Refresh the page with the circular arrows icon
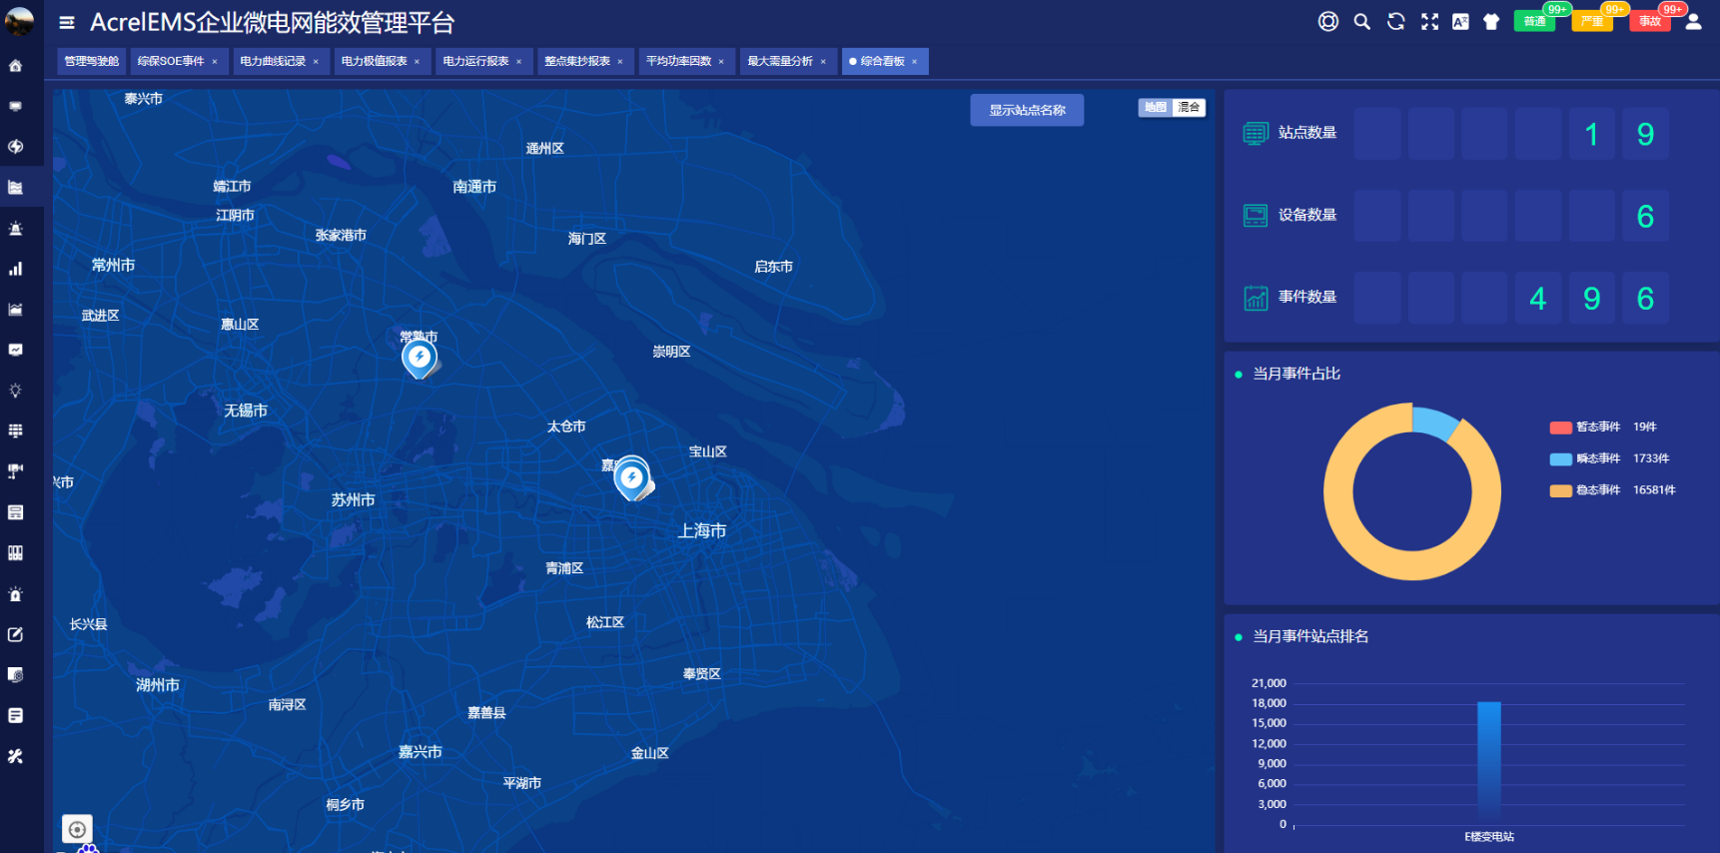Viewport: 1720px width, 853px height. pos(1395,21)
